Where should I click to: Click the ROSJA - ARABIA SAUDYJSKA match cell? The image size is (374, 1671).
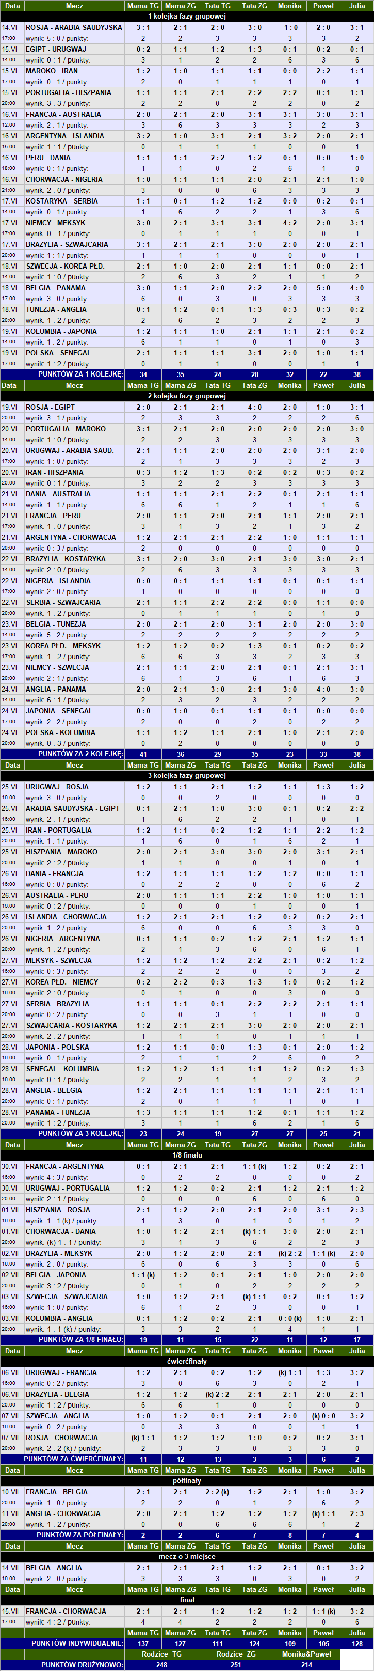tap(74, 28)
